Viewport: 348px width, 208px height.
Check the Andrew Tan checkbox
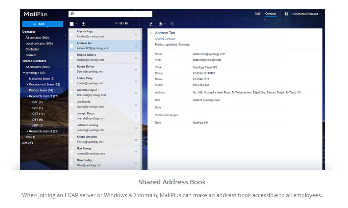71,46
